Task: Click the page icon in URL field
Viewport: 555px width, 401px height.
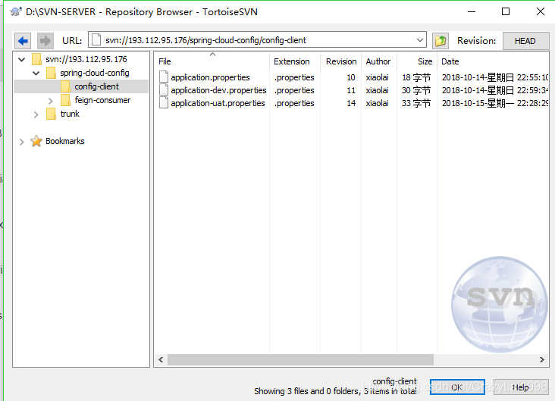Action: (96, 40)
